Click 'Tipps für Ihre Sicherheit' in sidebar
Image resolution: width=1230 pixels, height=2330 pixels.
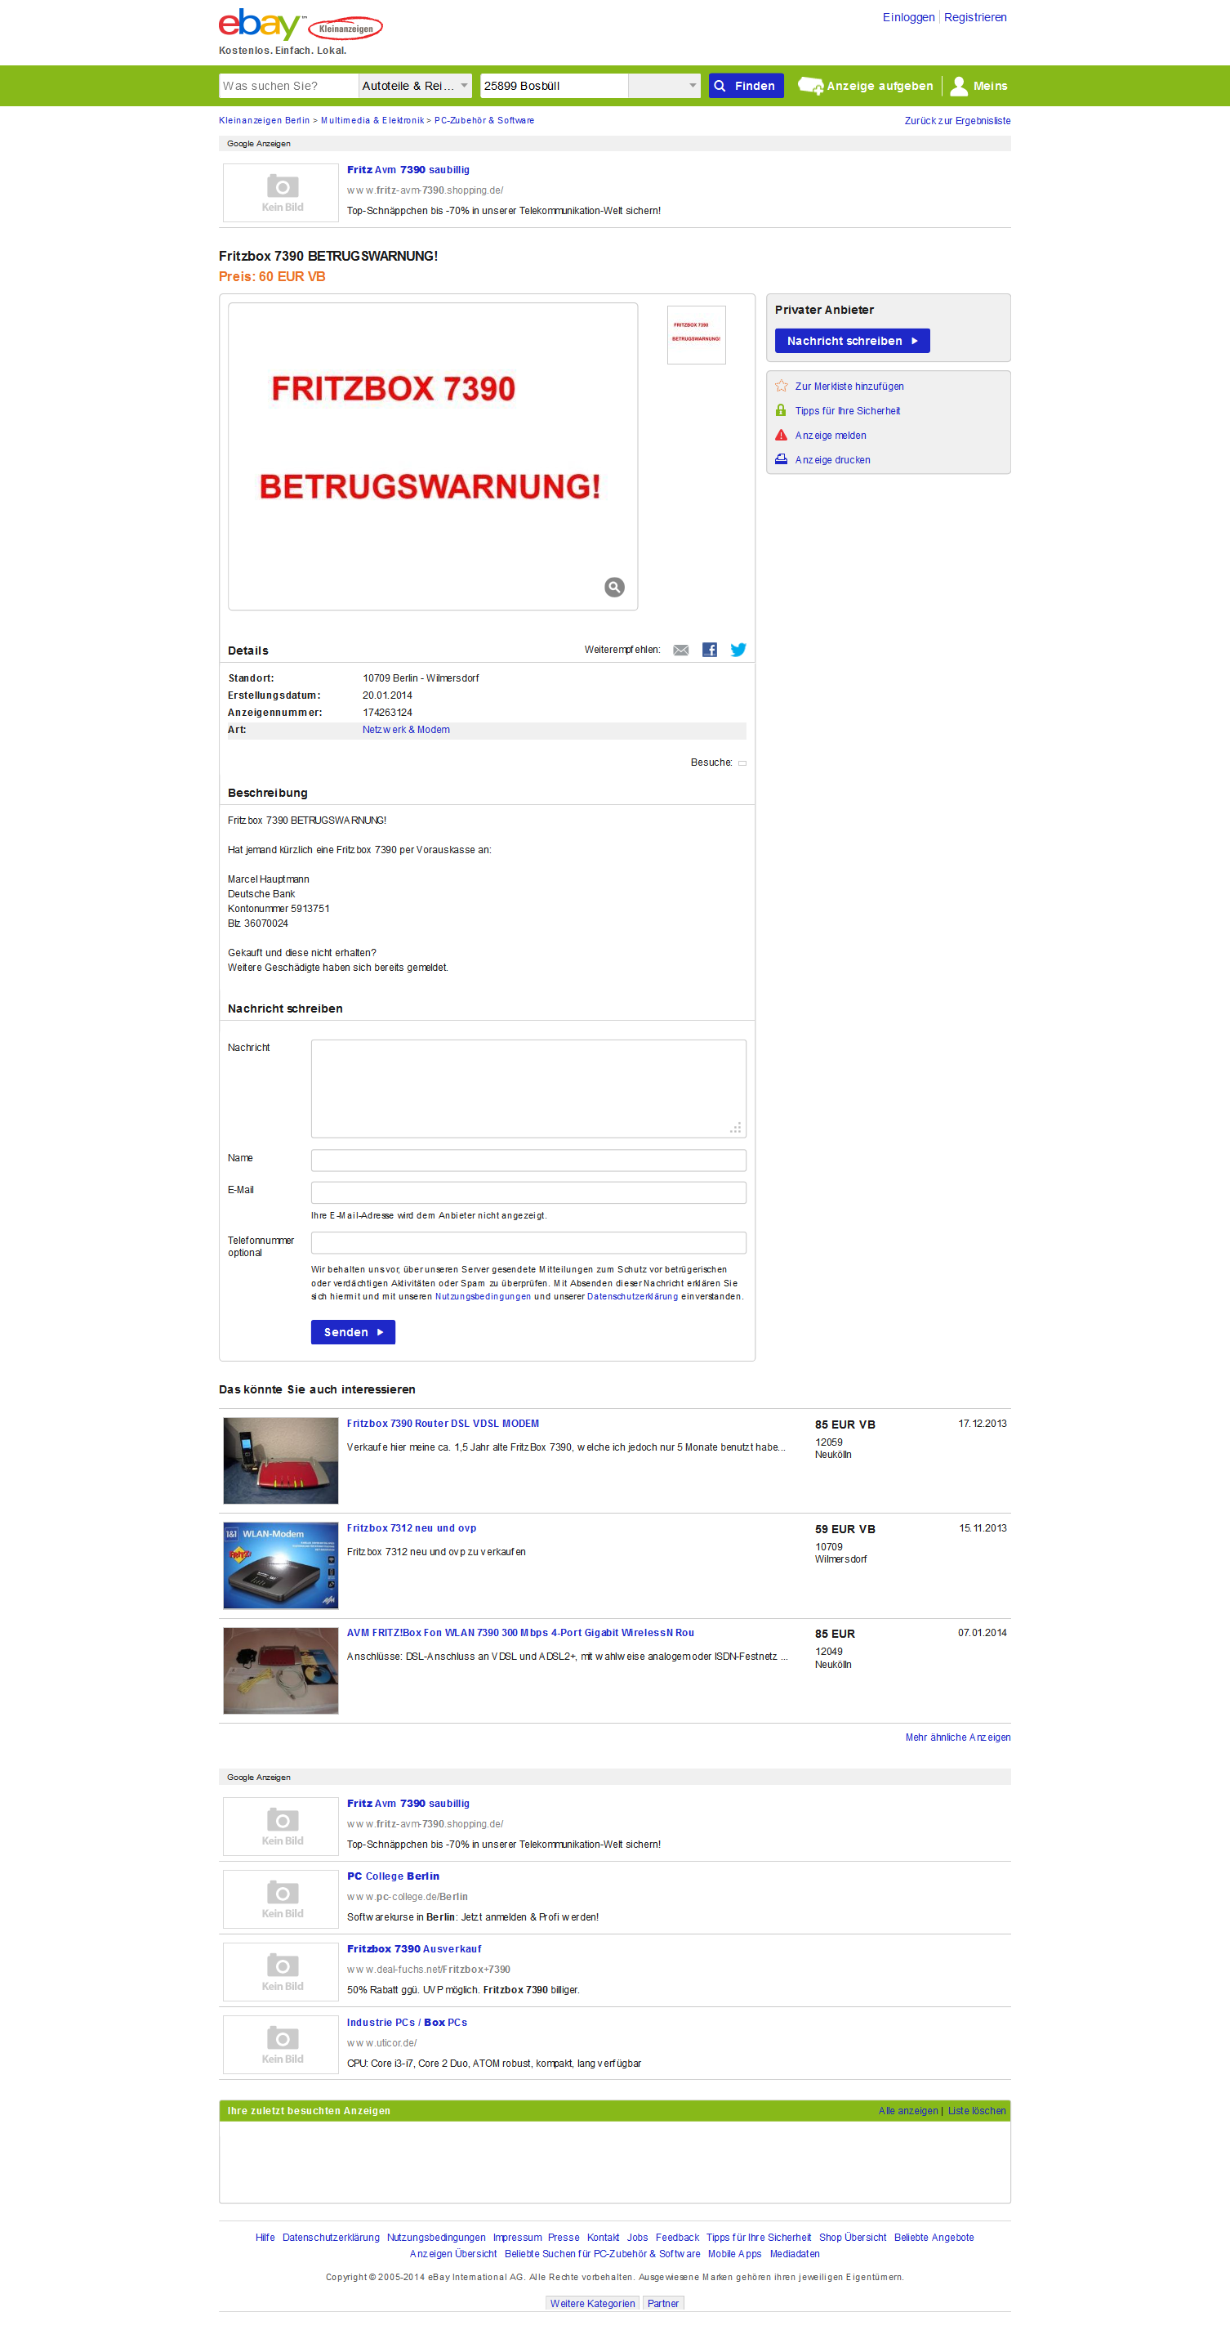coord(848,410)
